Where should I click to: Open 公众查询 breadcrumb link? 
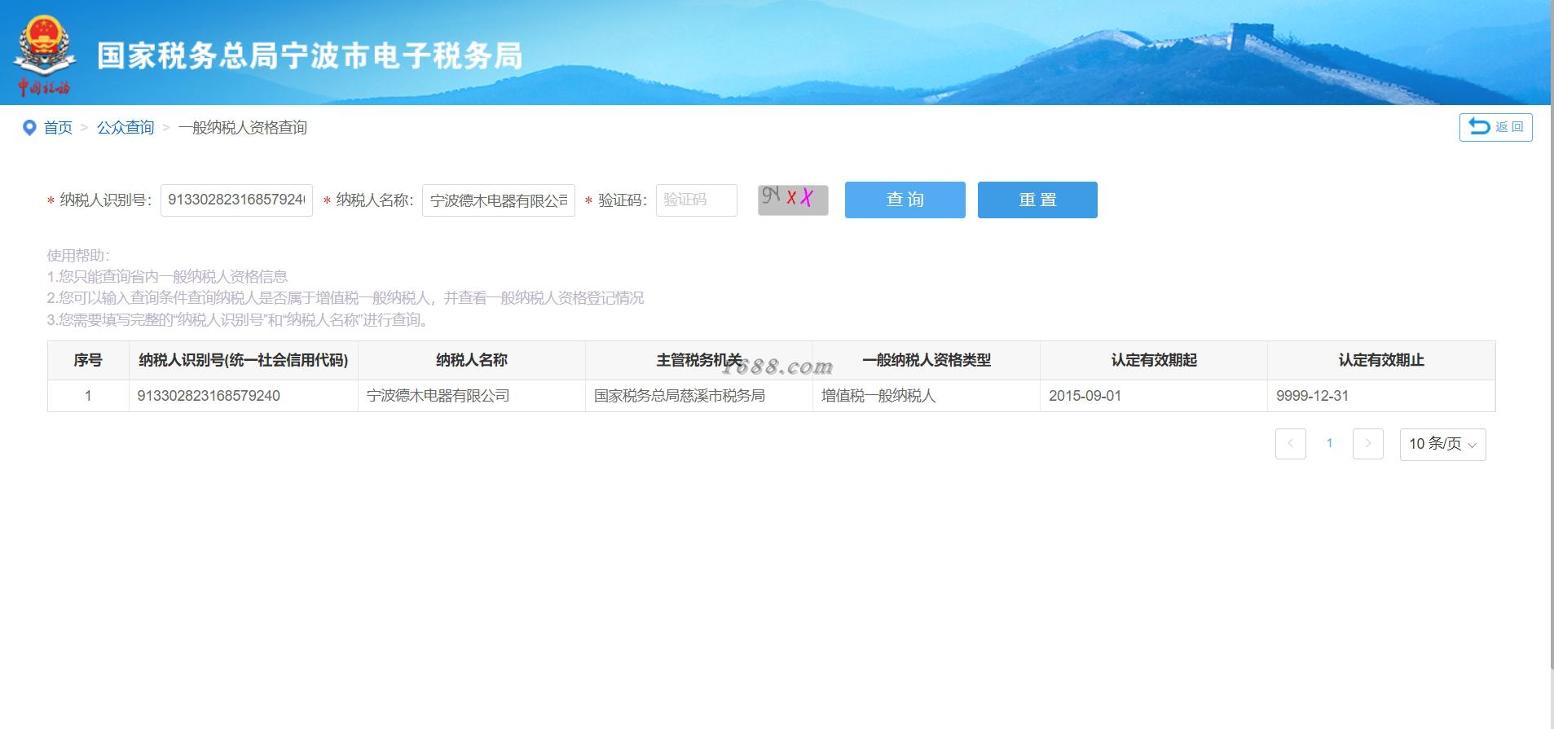[125, 128]
